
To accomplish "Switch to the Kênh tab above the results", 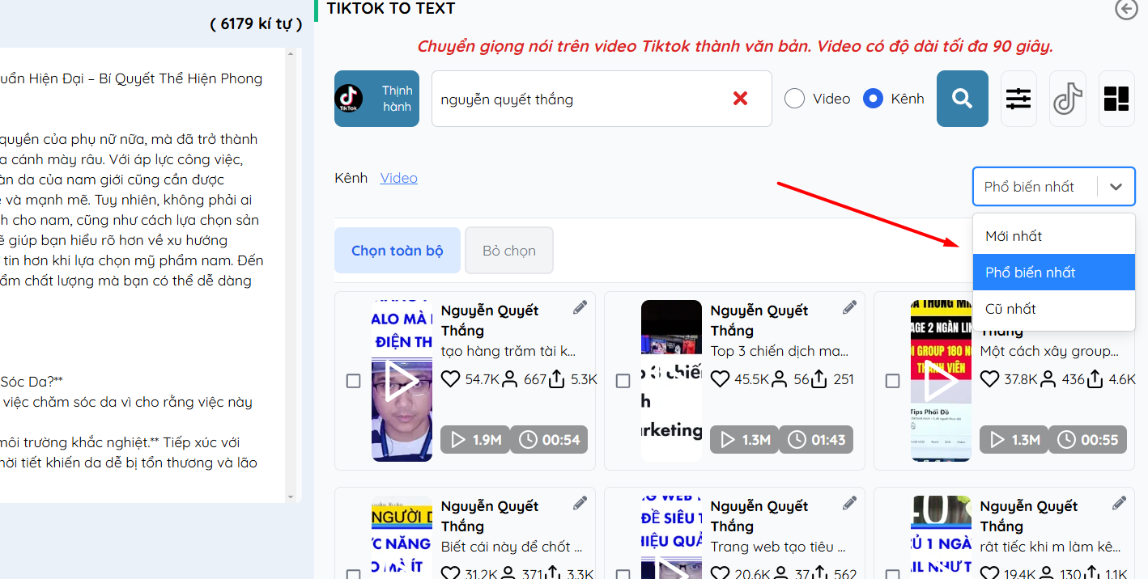I will click(351, 178).
